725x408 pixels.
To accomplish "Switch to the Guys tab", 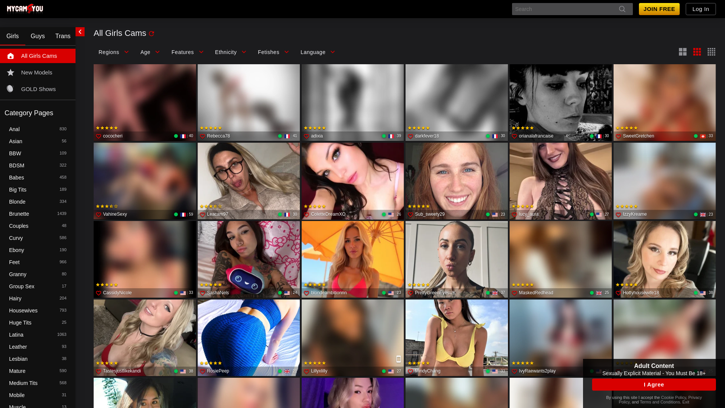I will click(x=37, y=36).
